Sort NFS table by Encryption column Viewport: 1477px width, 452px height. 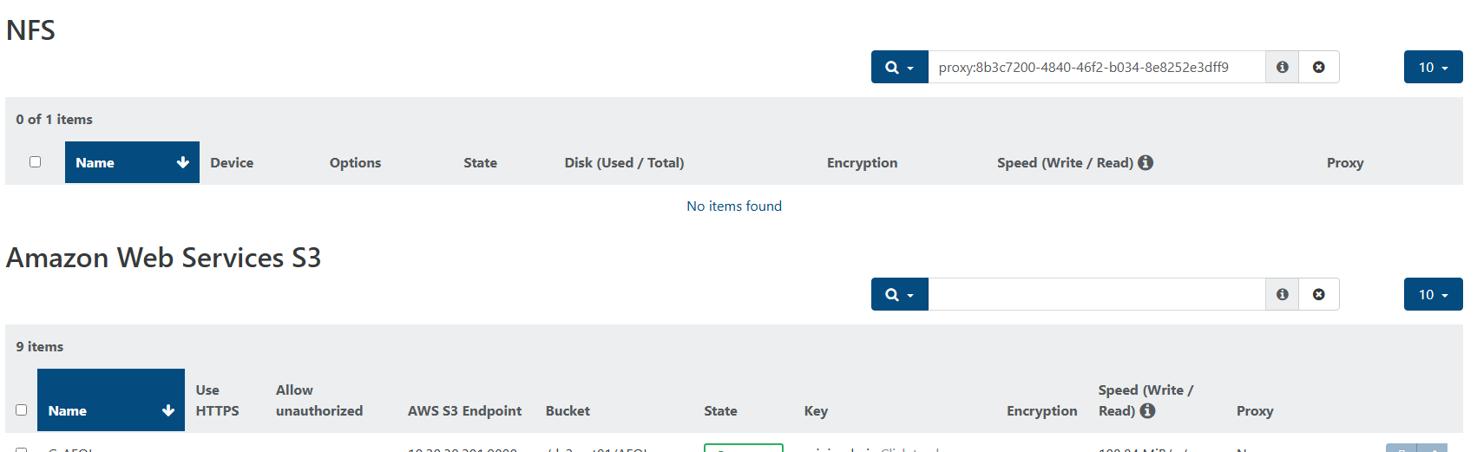point(862,163)
